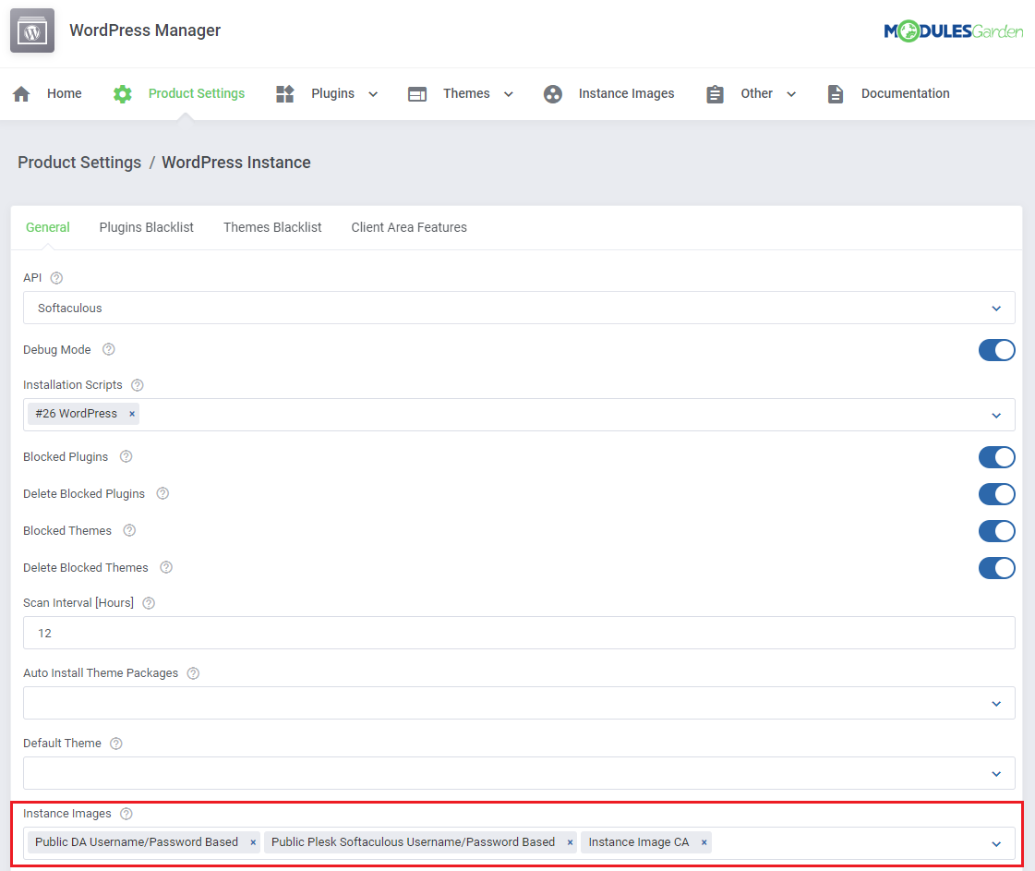Show help tooltip for API
Screen dimensions: 1035x871
pos(56,278)
